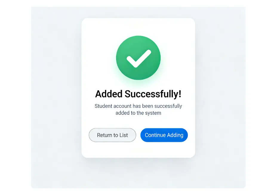Tap the gray outlined Return to List pill
Screen dimensions: 271x191
pos(112,135)
